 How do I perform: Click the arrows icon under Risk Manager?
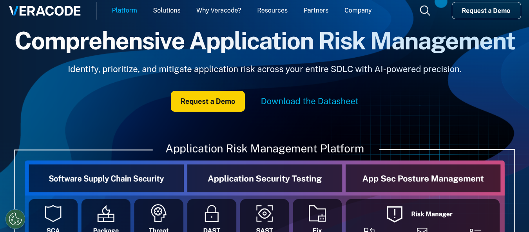coord(370,230)
